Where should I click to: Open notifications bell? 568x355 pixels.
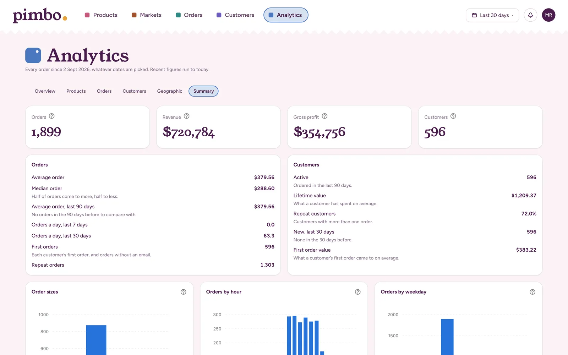click(530, 15)
